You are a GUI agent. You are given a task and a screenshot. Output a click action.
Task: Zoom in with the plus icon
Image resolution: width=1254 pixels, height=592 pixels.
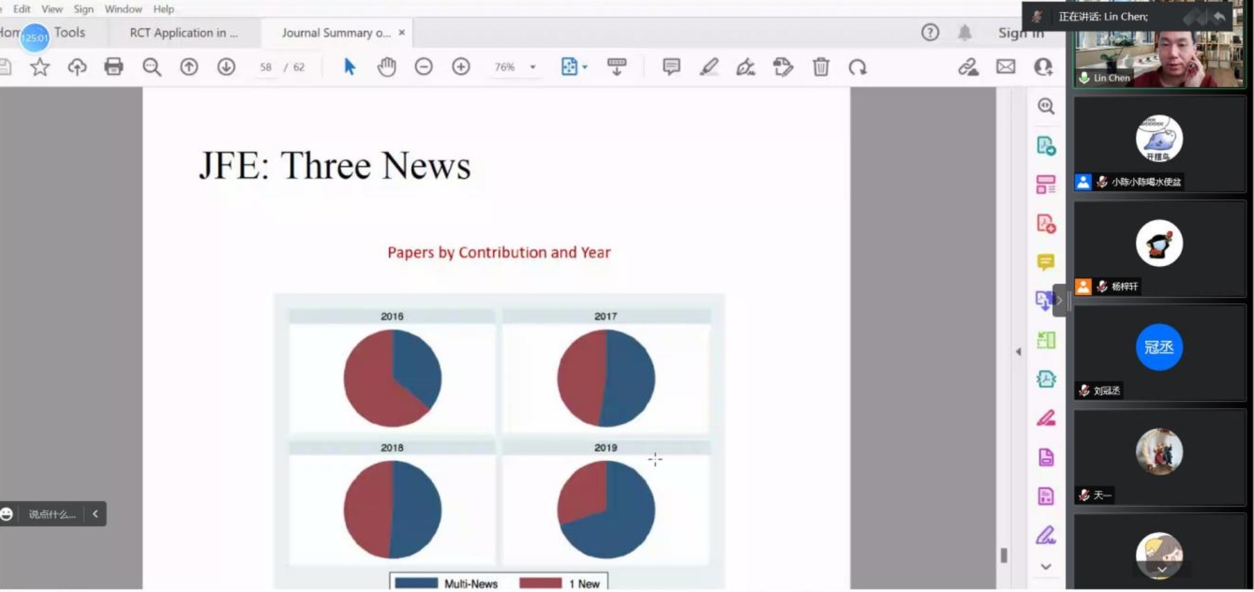(x=461, y=67)
